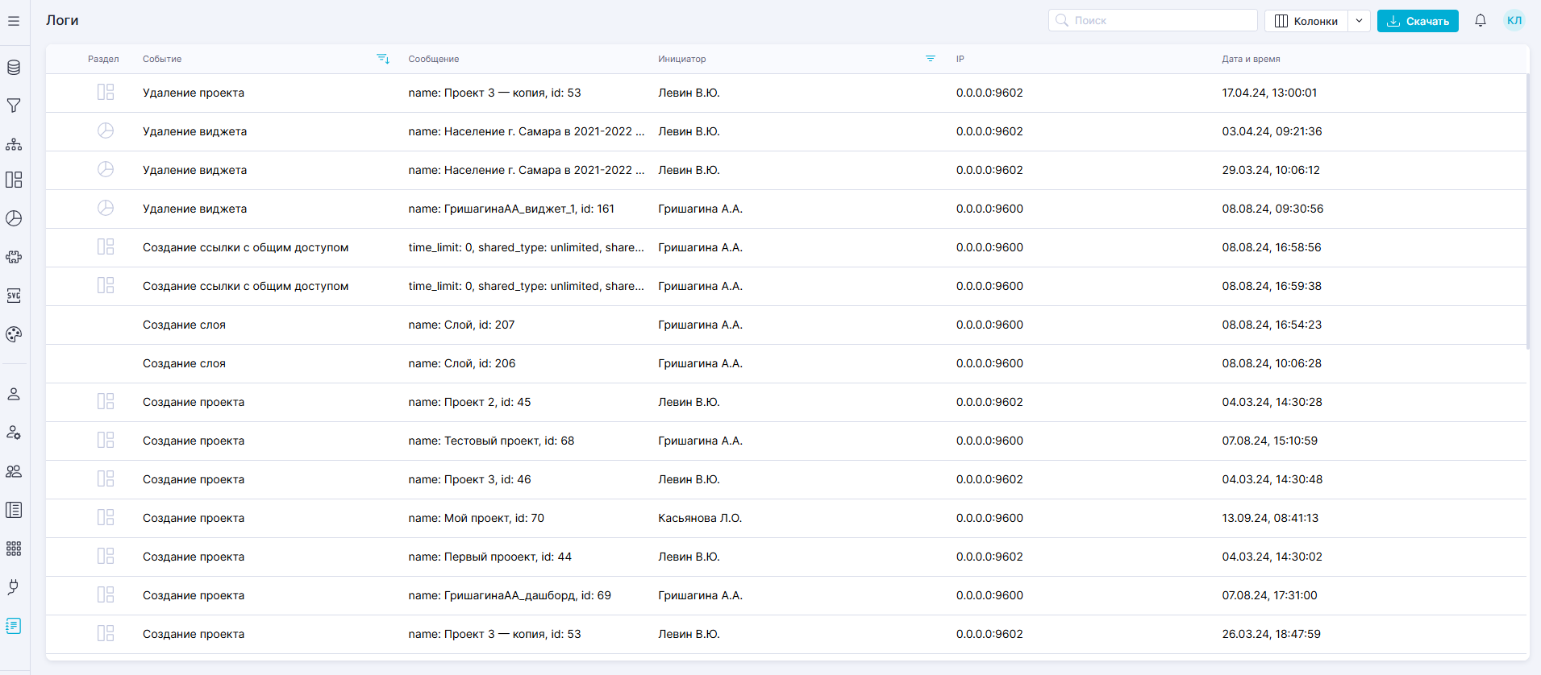Screen dimensions: 1541x675
Task: Select message 'name: Слой, id: 206'
Action: [462, 363]
